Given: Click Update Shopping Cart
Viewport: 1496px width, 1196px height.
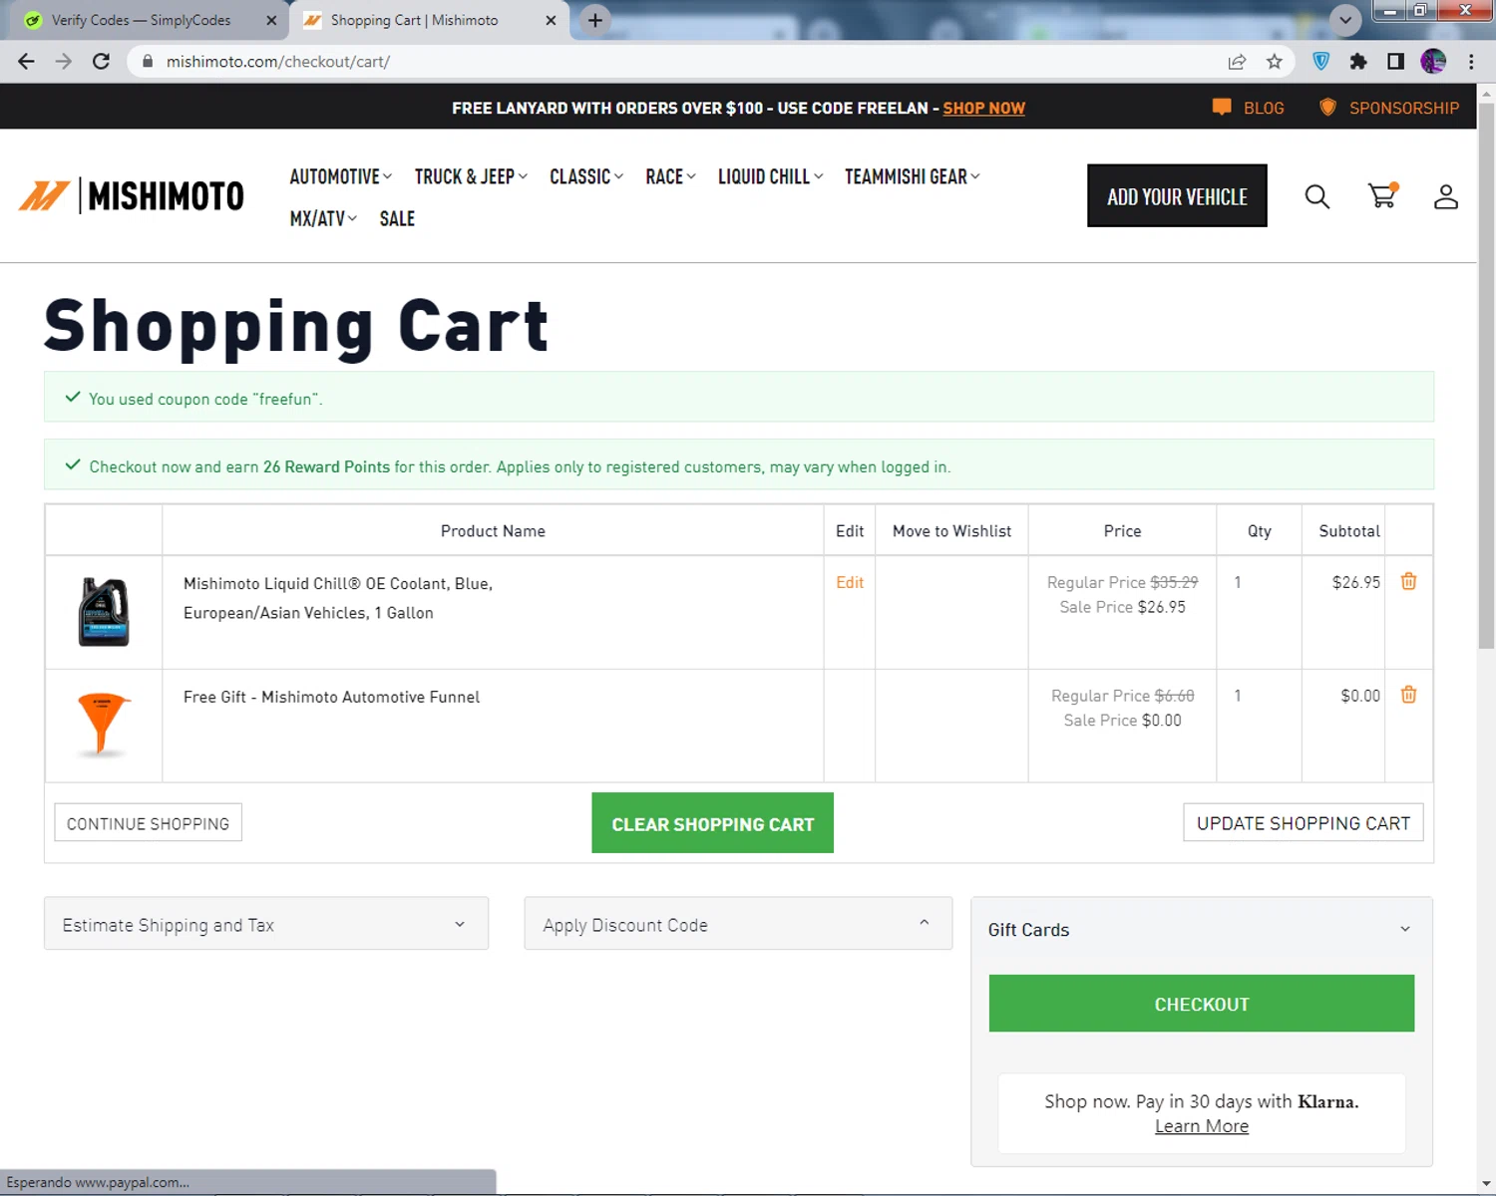Looking at the screenshot, I should click(1303, 822).
